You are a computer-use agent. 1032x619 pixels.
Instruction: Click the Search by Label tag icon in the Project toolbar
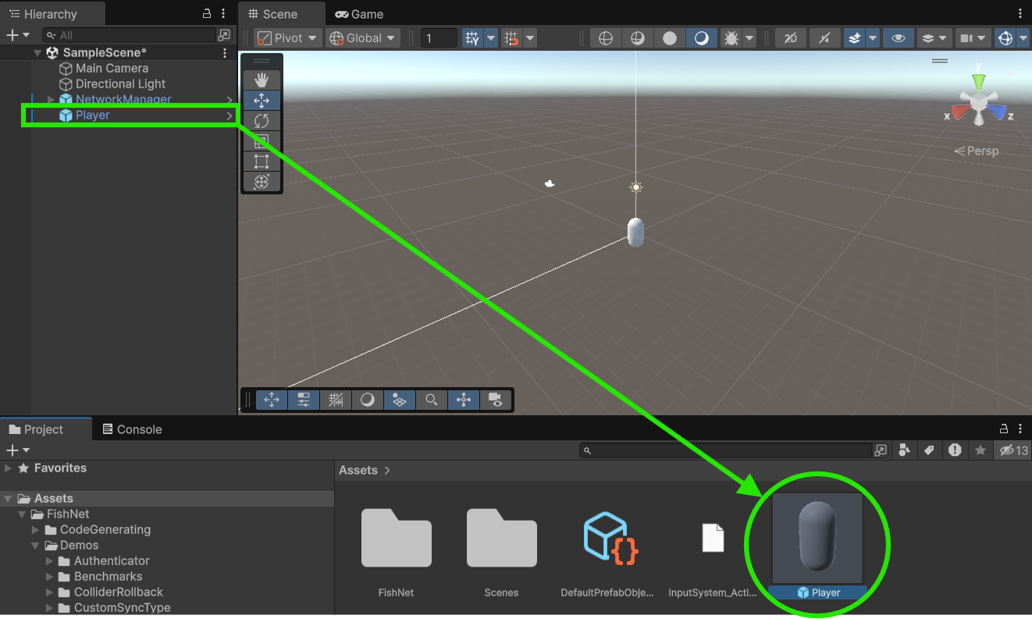(929, 450)
